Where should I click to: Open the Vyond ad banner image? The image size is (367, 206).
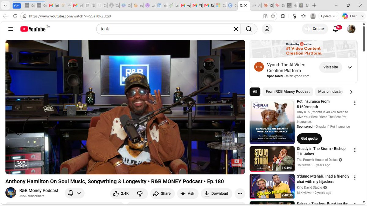click(303, 49)
